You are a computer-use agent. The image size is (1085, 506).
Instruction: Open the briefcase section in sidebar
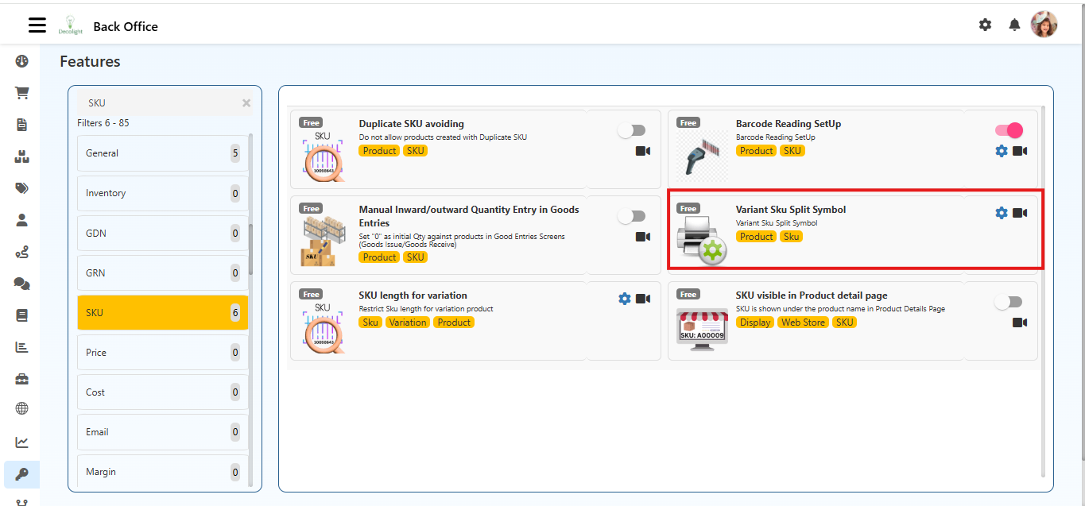tap(21, 379)
